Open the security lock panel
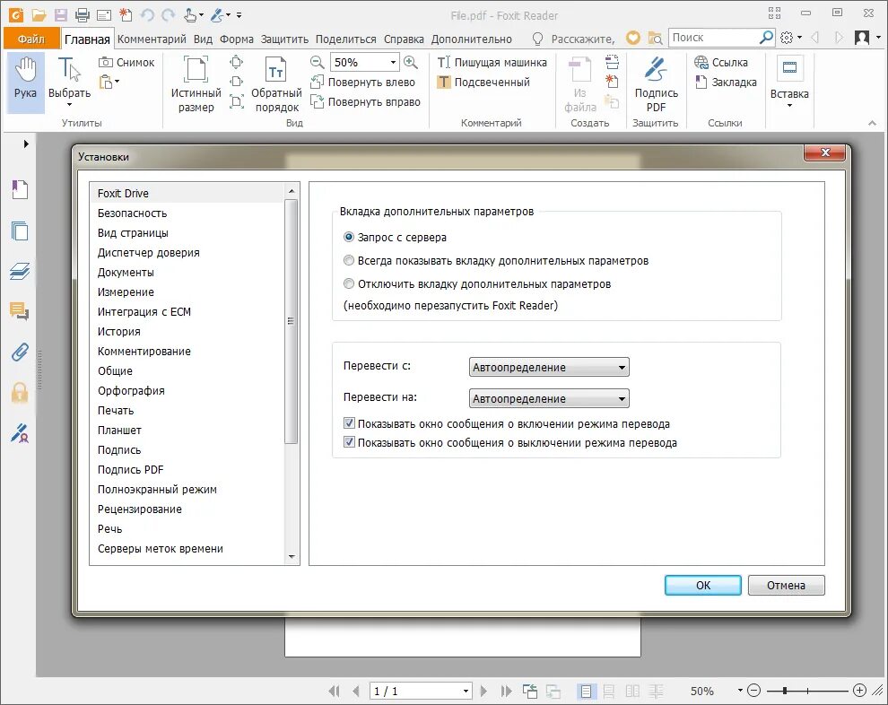The image size is (888, 705). tap(20, 392)
